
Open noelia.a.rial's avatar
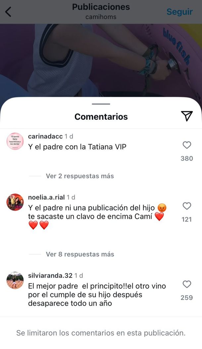pos(15,202)
